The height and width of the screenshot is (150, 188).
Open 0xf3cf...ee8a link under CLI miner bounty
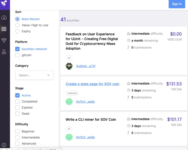click(85, 137)
